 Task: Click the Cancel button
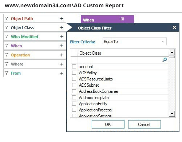click(x=145, y=125)
